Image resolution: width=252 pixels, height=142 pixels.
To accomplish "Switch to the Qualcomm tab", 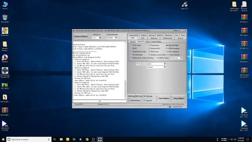I will tap(154, 38).
